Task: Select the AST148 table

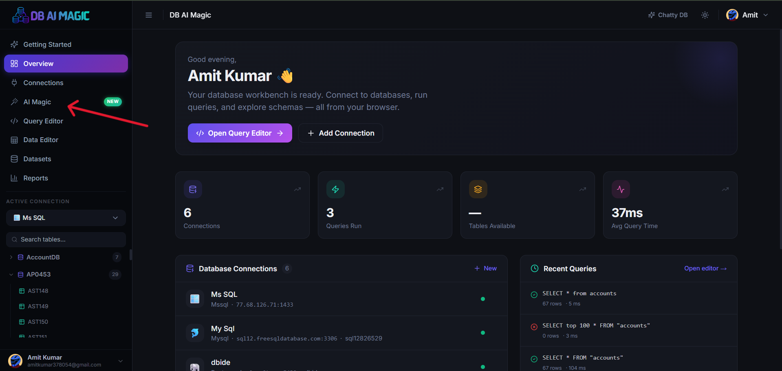Action: pos(38,291)
